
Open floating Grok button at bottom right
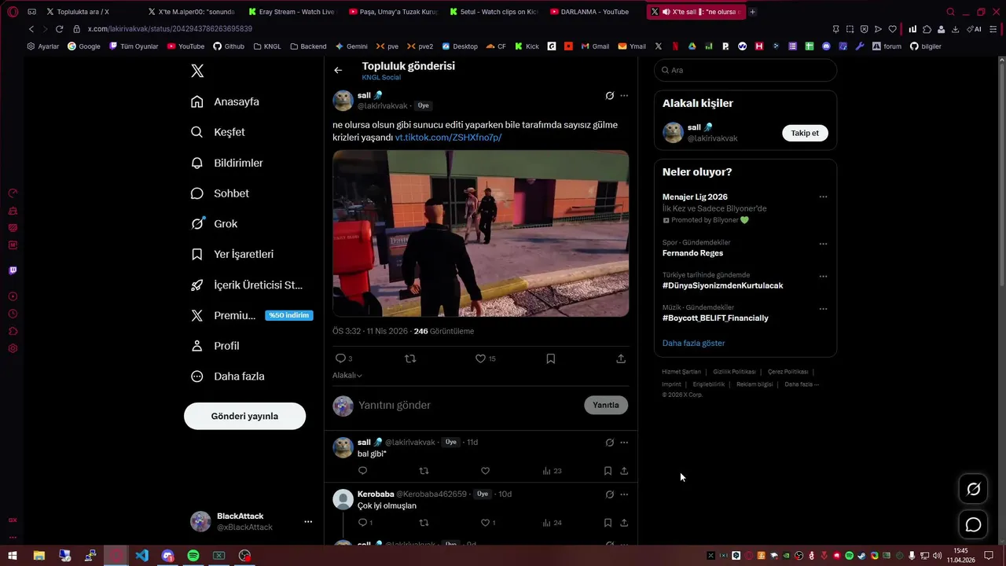click(973, 490)
